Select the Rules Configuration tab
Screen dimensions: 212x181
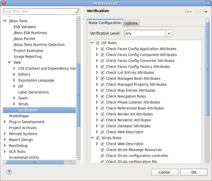click(105, 23)
